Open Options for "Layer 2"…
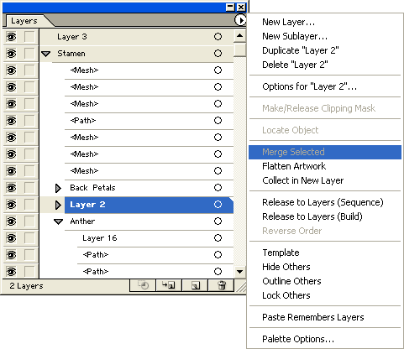The height and width of the screenshot is (349, 404). tap(309, 86)
